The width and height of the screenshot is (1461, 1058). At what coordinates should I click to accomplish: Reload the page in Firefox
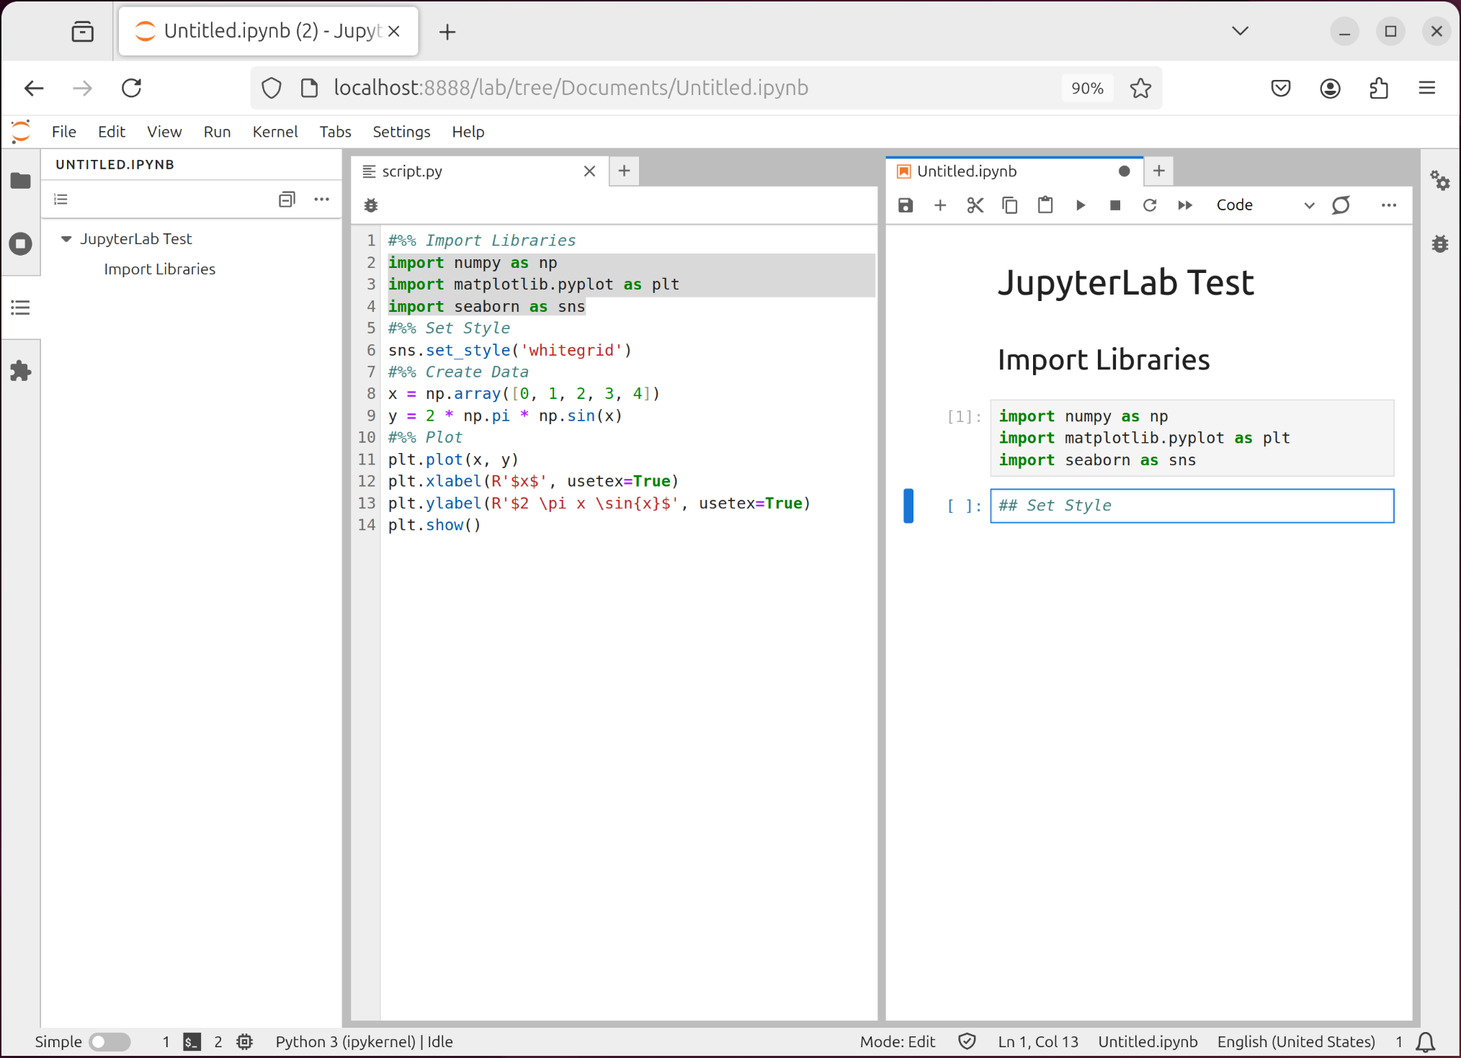(x=131, y=88)
